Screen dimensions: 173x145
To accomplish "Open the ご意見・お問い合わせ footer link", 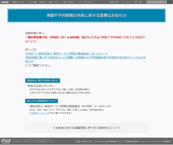I will tap(83, 141).
